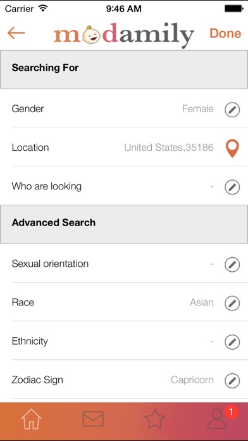Edit Who are looking pencil icon
Image resolution: width=248 pixels, height=441 pixels.
(232, 188)
